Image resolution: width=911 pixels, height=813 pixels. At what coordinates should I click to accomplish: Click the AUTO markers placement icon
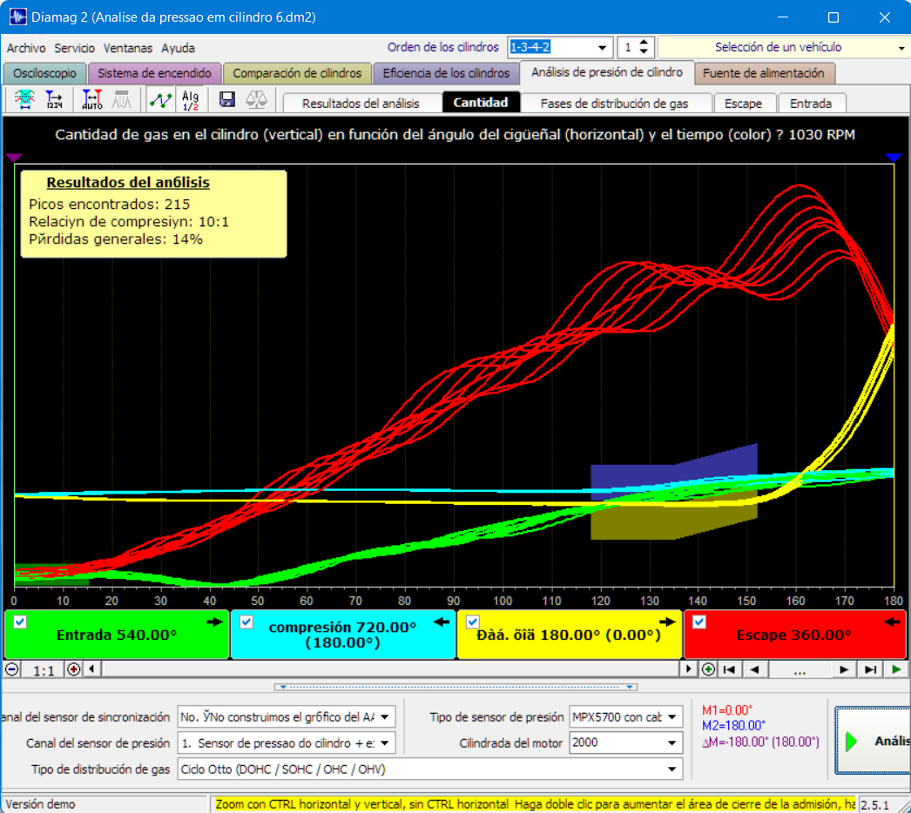click(x=91, y=100)
